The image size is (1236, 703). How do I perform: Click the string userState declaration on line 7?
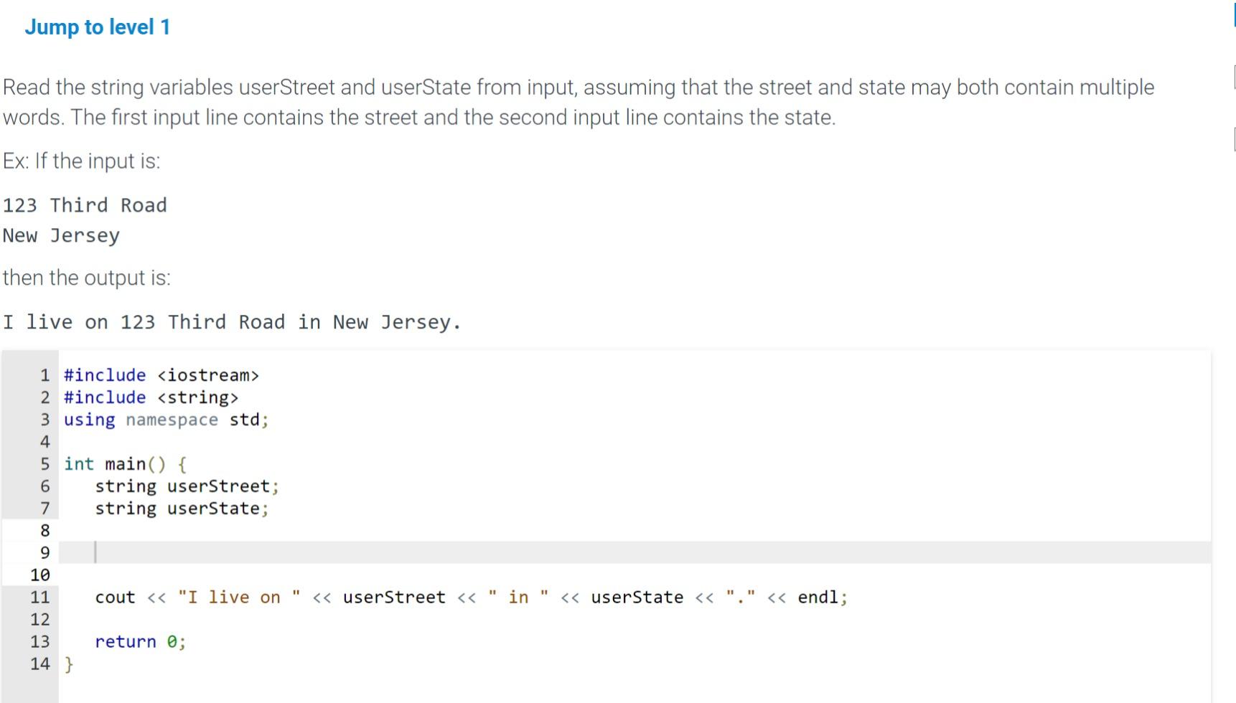182,508
